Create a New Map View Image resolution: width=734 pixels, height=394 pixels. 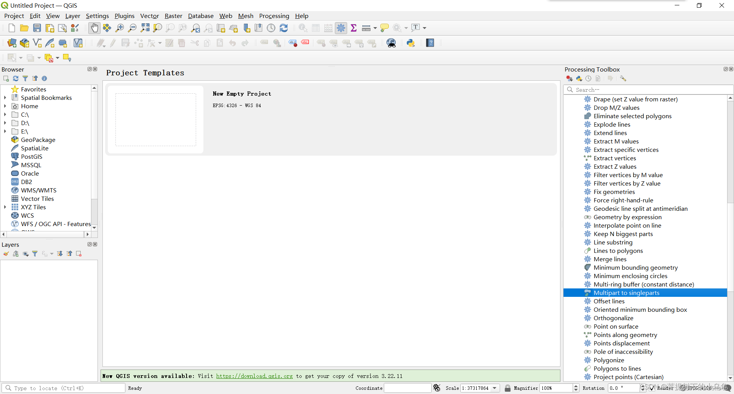tap(221, 28)
